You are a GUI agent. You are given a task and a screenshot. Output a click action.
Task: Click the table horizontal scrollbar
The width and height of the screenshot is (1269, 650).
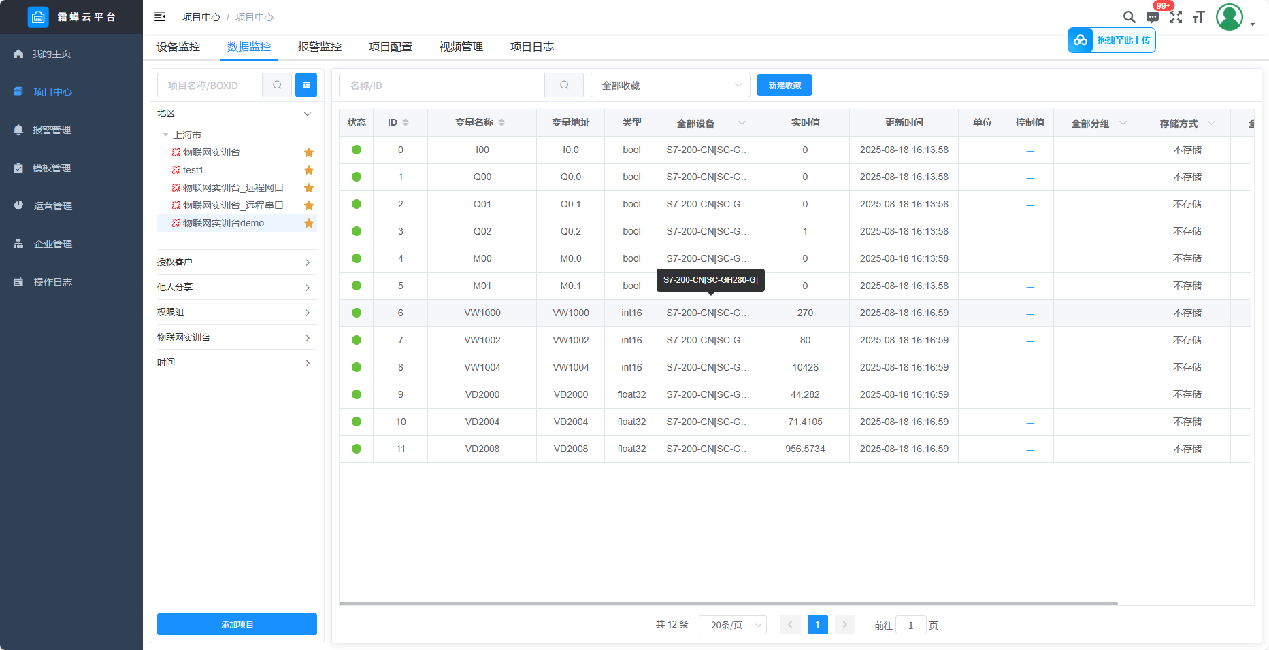coord(728,603)
